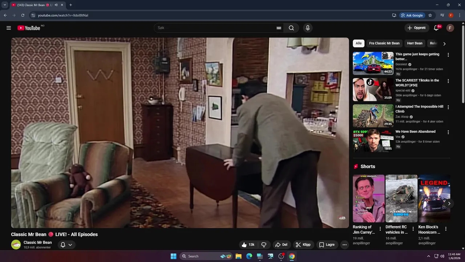Click the YouTube search input field
The height and width of the screenshot is (262, 465).
coord(216,28)
